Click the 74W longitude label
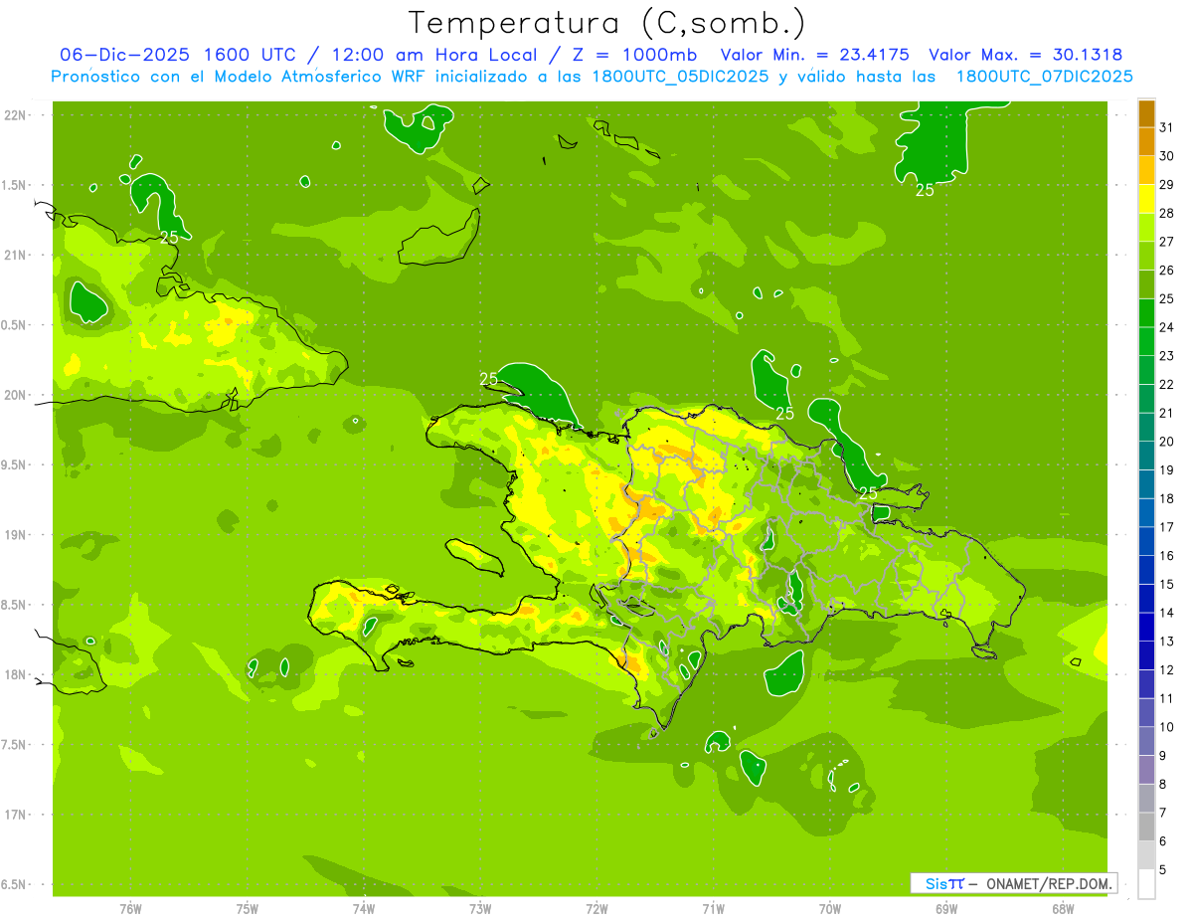Viewport: 1193px width, 922px height. [x=364, y=908]
